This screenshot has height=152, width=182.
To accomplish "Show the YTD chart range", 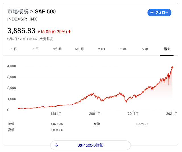I will [101, 49].
